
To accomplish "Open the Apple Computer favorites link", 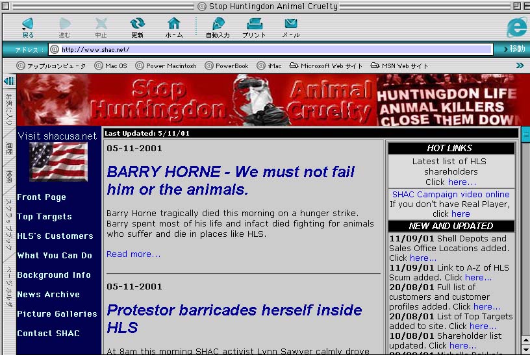I will [x=51, y=66].
